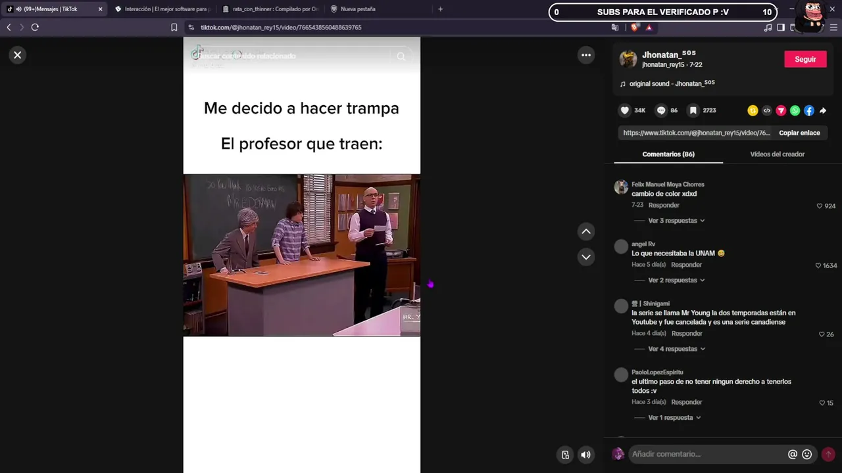The height and width of the screenshot is (473, 842).
Task: Open Jhonatan_505 profile avatar
Action: (628, 59)
